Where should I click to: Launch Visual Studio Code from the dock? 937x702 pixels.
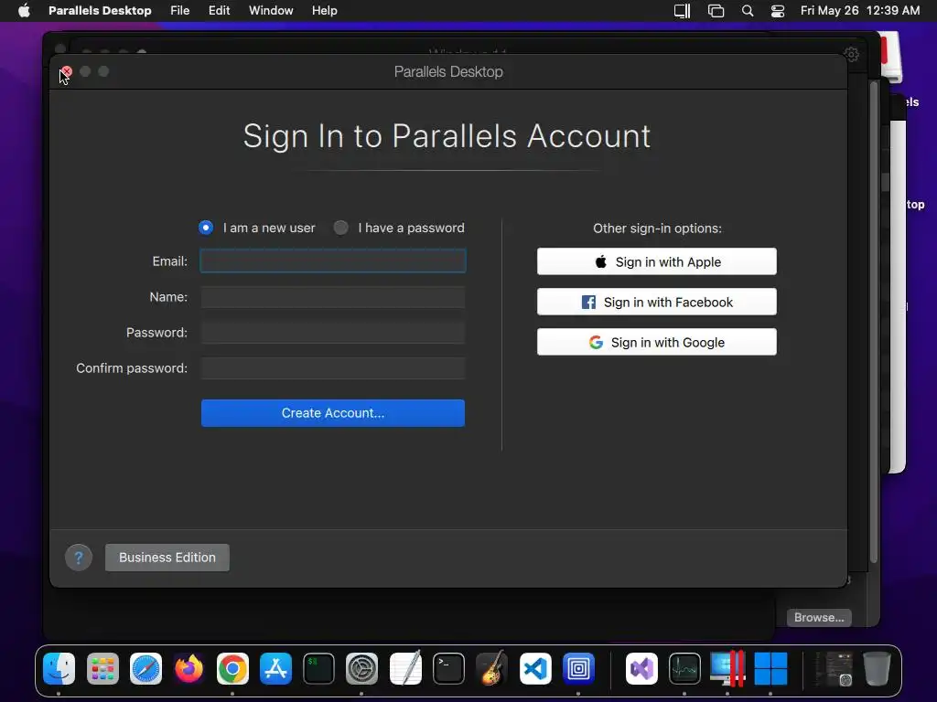tap(534, 668)
